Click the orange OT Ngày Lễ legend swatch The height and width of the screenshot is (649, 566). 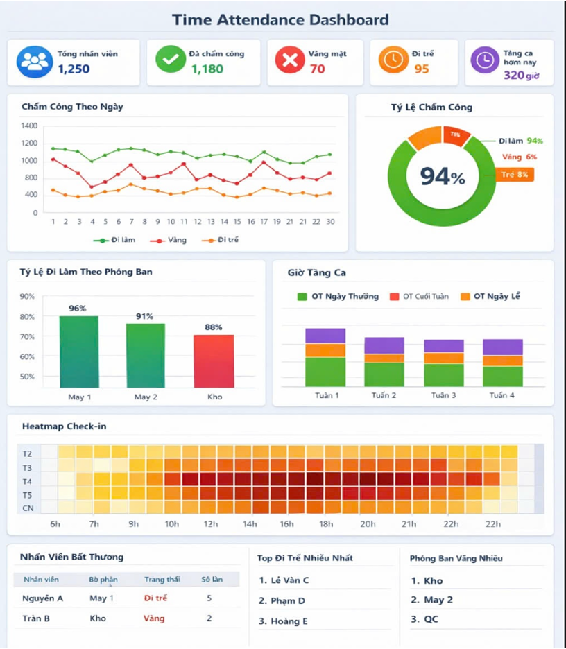click(465, 296)
